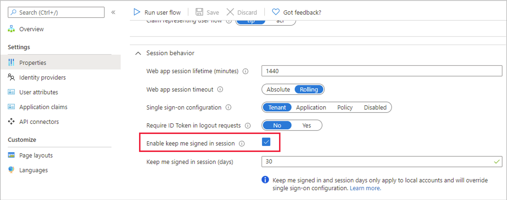Collapse the sidebar with the double chevron

[114, 12]
